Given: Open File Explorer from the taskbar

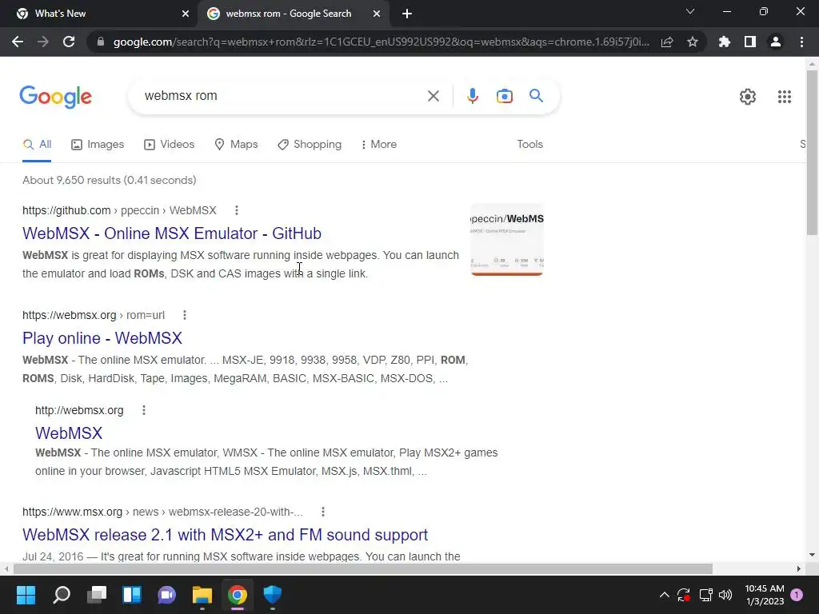Looking at the screenshot, I should click(202, 595).
